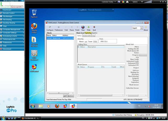Click the Finish toolbar icon
The width and height of the screenshot is (168, 121).
[77, 28]
